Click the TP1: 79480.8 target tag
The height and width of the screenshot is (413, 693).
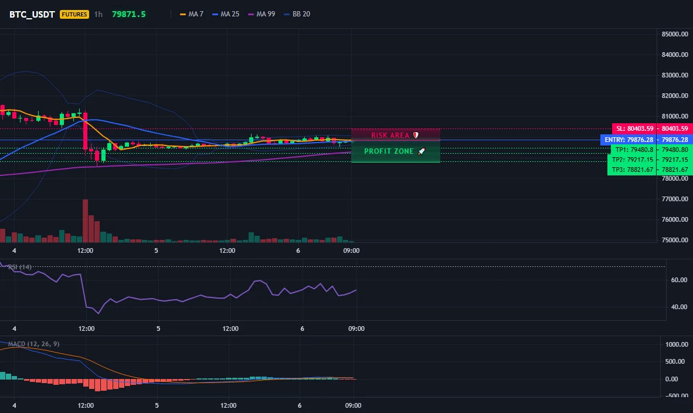click(633, 150)
